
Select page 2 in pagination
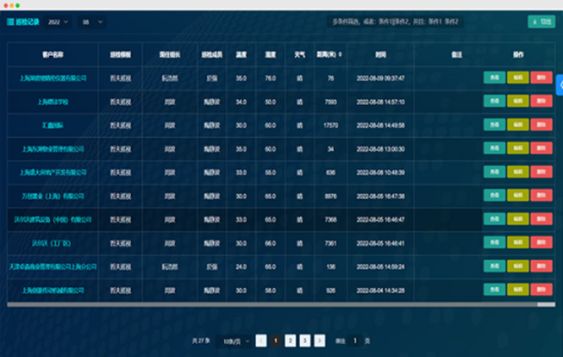(x=291, y=341)
